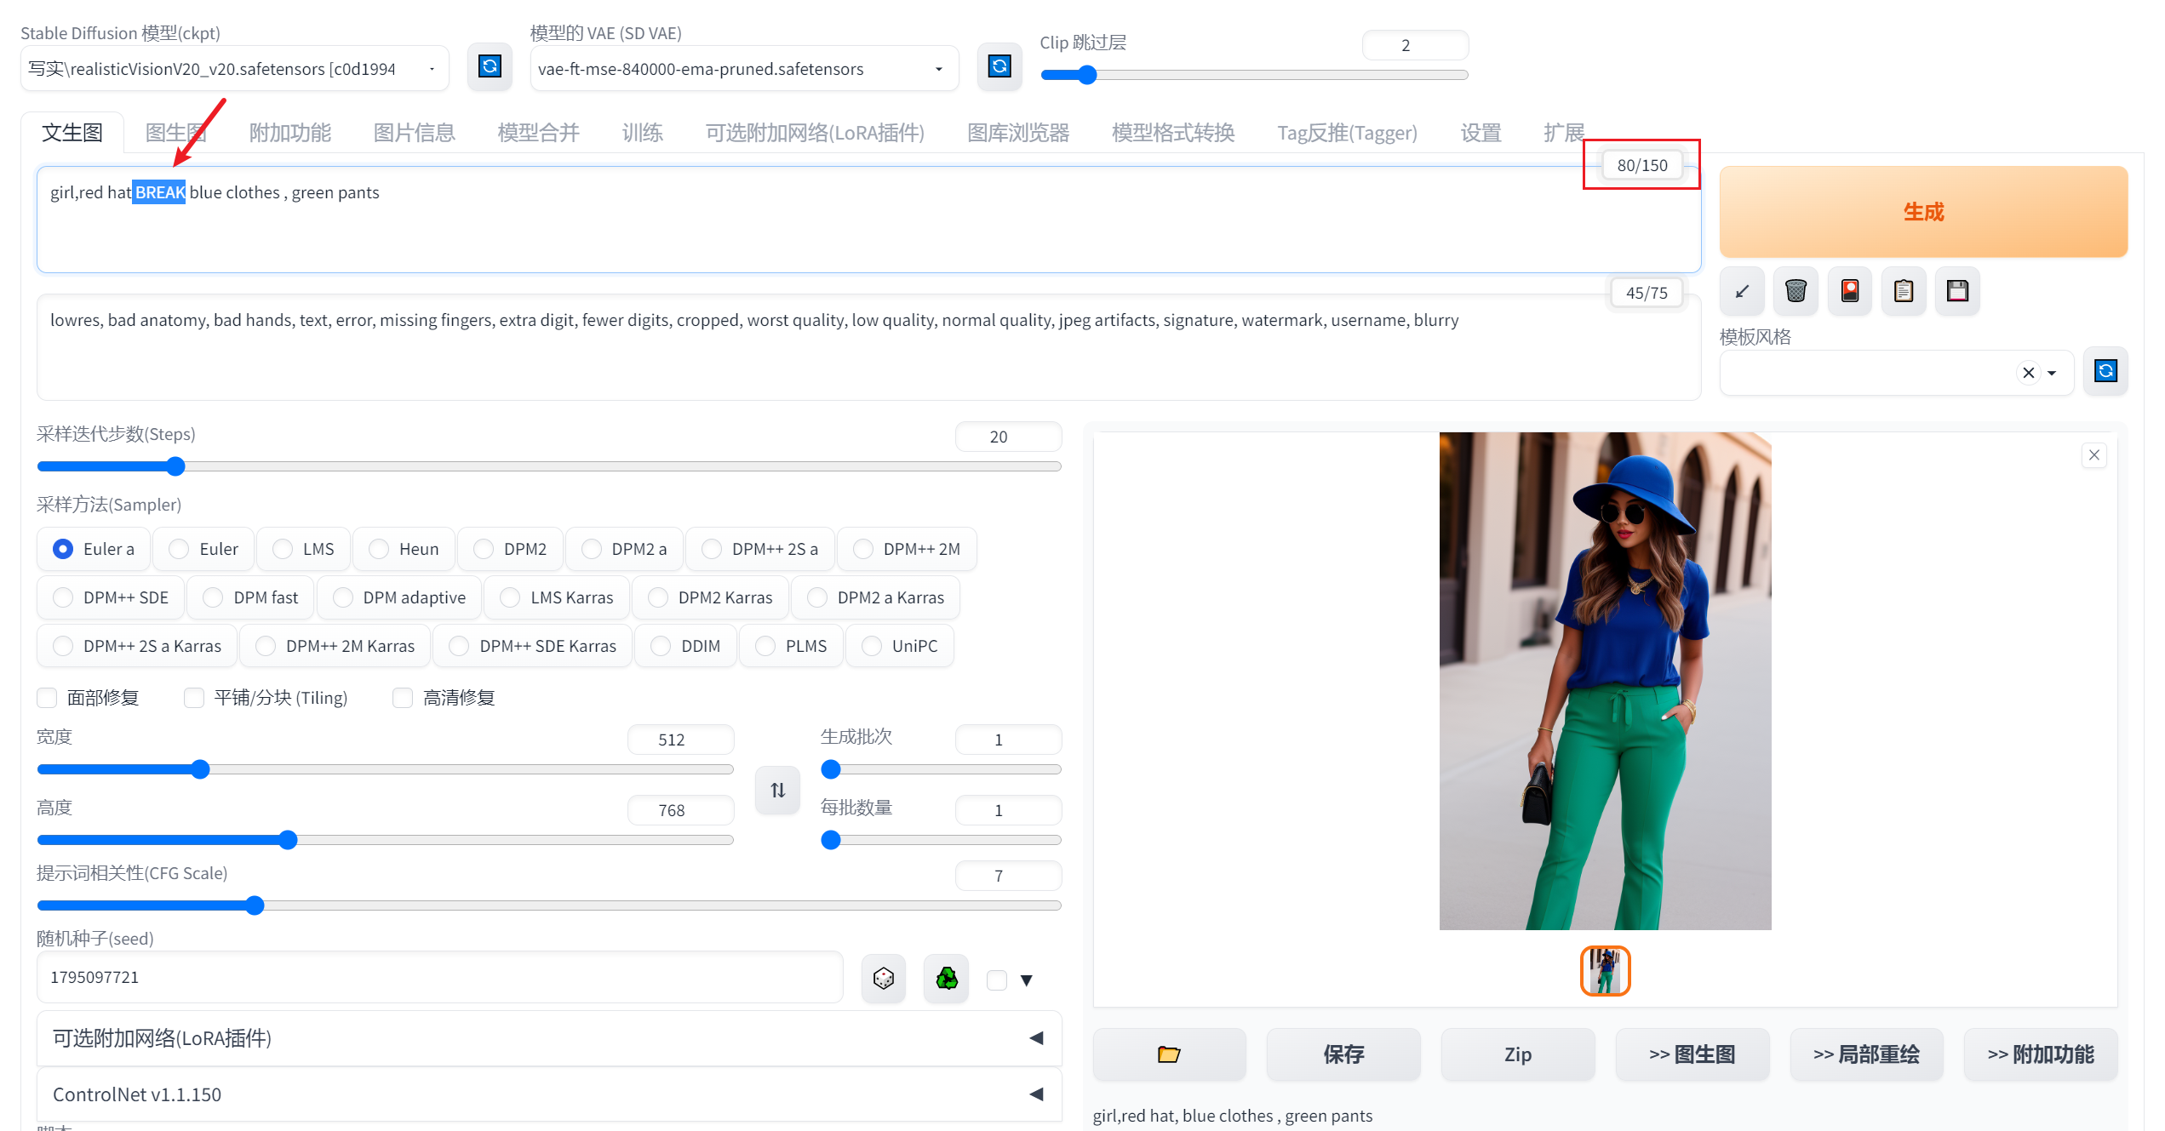Click the arrow icon to read last parameters

click(x=1742, y=291)
